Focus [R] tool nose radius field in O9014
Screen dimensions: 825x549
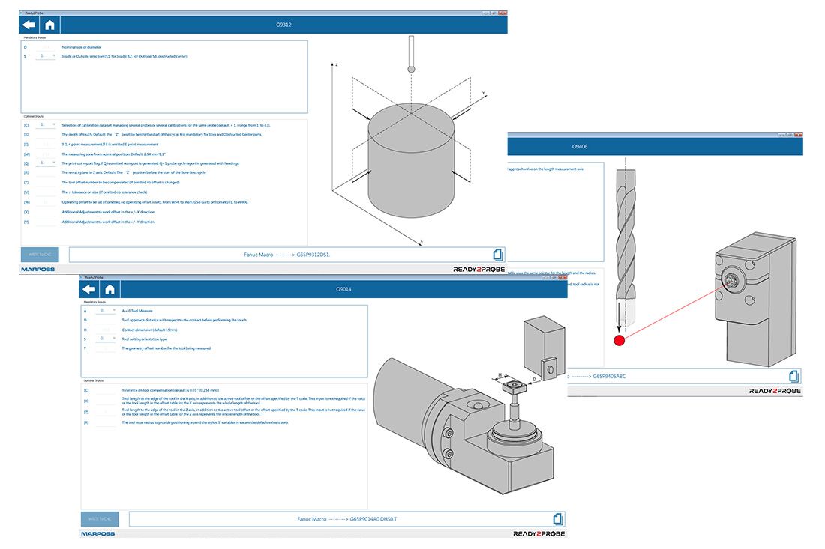(106, 422)
